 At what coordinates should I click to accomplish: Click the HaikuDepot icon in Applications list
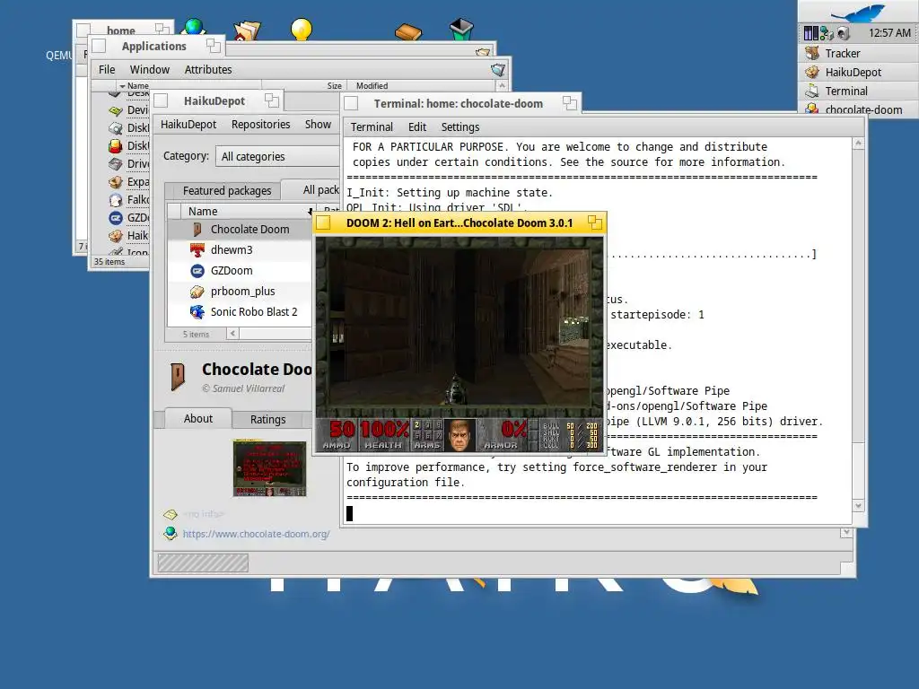point(116,236)
